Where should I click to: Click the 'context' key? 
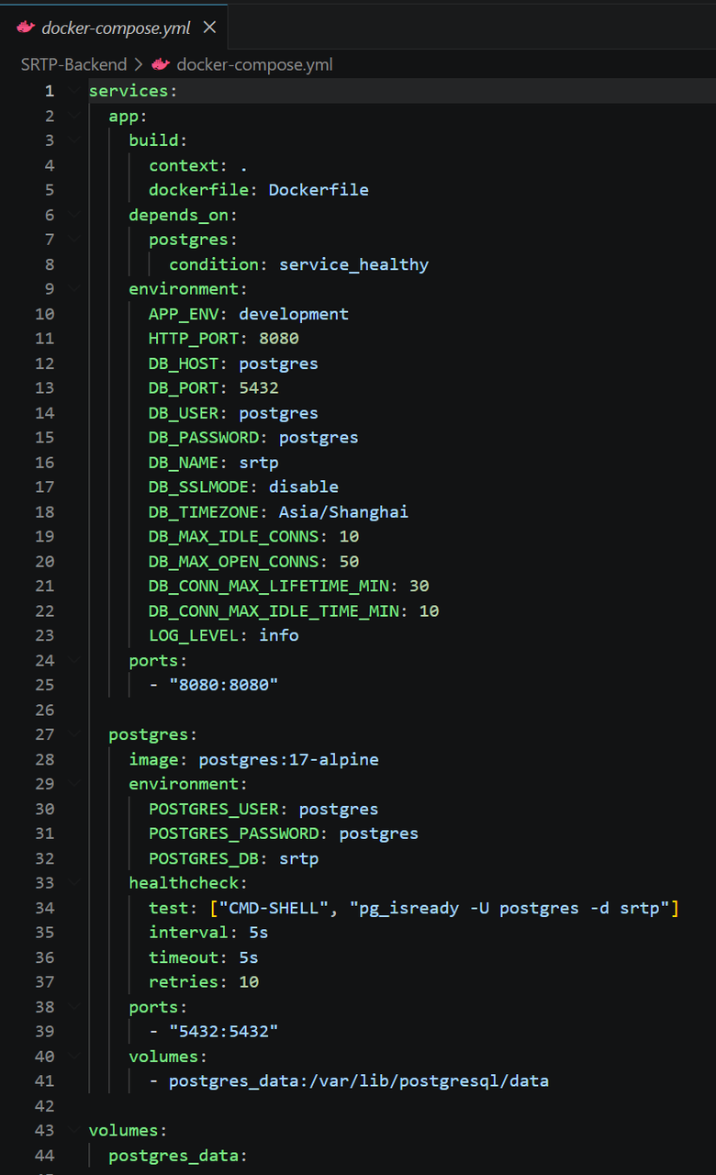tap(184, 165)
